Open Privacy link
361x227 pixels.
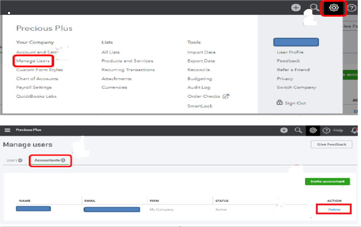click(x=285, y=79)
